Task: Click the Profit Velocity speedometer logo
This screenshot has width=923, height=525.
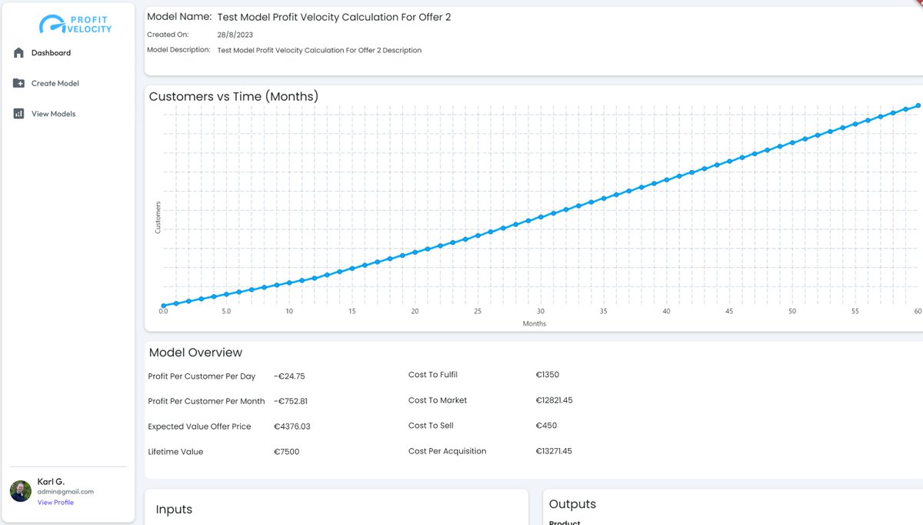Action: pos(53,24)
